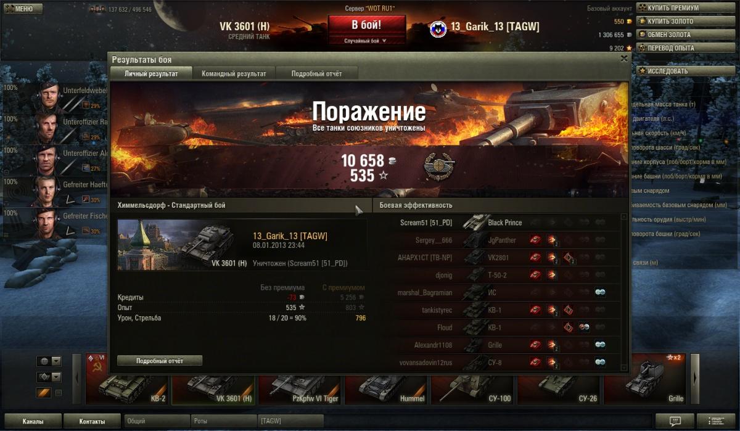The image size is (740, 431).
Task: Click the Black Prince tank icon for Scream51
Action: click(475, 223)
